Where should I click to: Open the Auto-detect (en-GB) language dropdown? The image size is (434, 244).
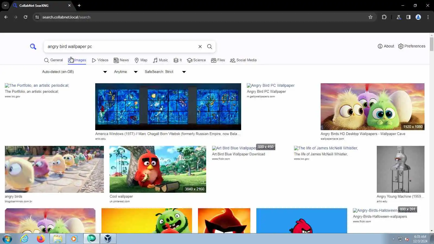pos(75,72)
